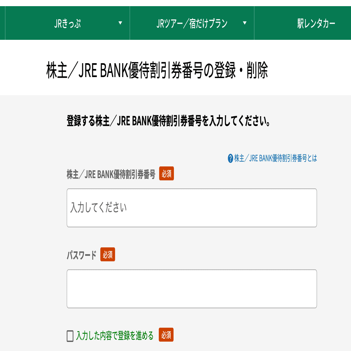Click the green navigation bar 駅レンタカー tab

(x=315, y=23)
